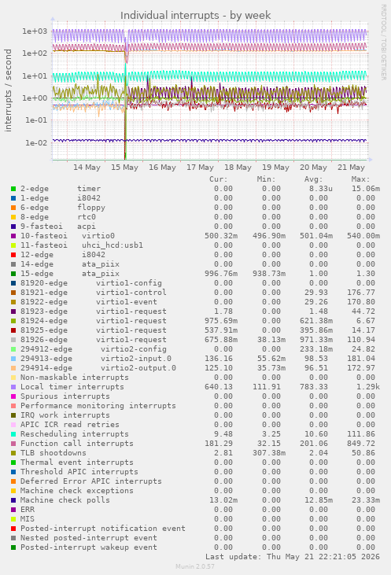This screenshot has height=575, width=391.
Task: Click the 19 May date axis label
Action: (275, 168)
